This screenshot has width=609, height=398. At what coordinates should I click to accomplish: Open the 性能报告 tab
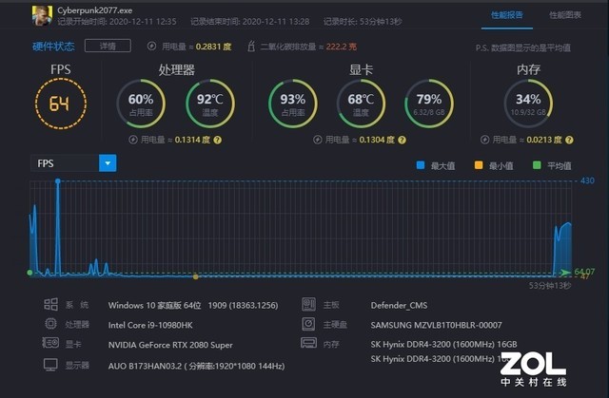[507, 15]
